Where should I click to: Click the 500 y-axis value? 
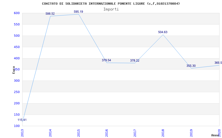click(x=17, y=36)
